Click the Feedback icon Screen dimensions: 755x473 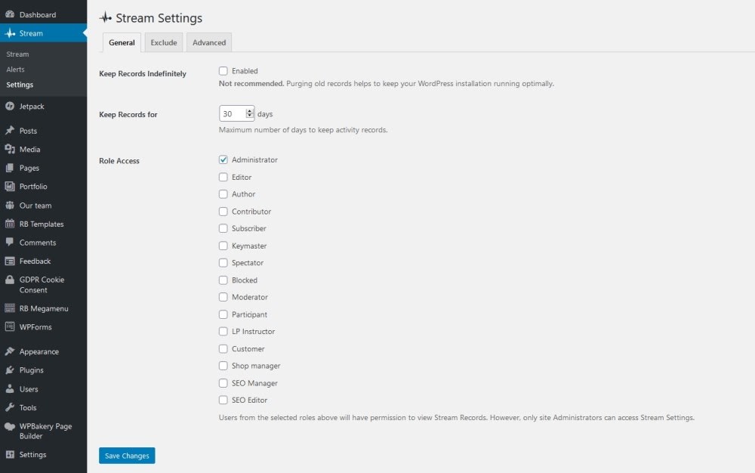coord(10,261)
